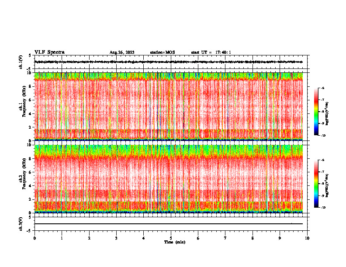346x267 pixels.
Task: Click the 'VLF Spectra' plot title
Action: coord(49,52)
